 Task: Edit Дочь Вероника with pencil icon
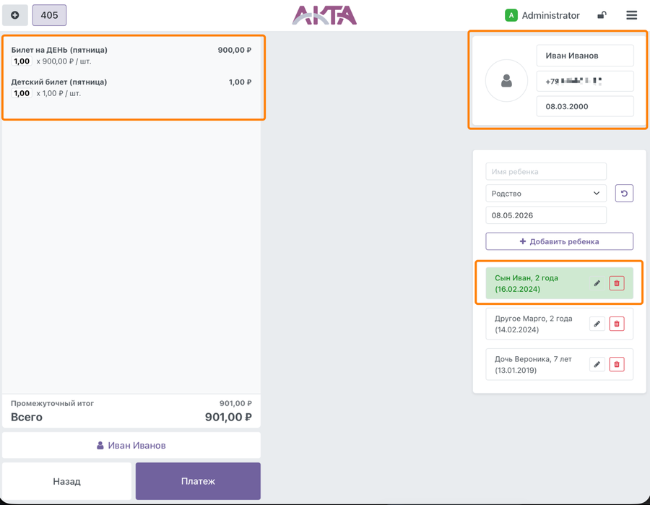click(597, 364)
